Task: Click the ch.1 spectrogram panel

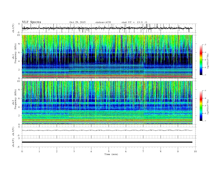Action: [x=107, y=57]
